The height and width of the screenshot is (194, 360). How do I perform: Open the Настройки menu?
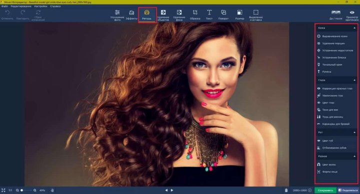click(x=40, y=6)
